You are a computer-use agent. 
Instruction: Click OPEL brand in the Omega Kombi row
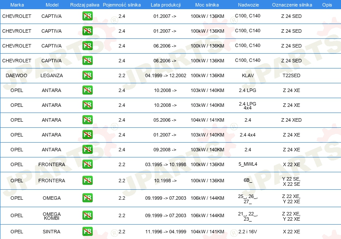(17, 215)
